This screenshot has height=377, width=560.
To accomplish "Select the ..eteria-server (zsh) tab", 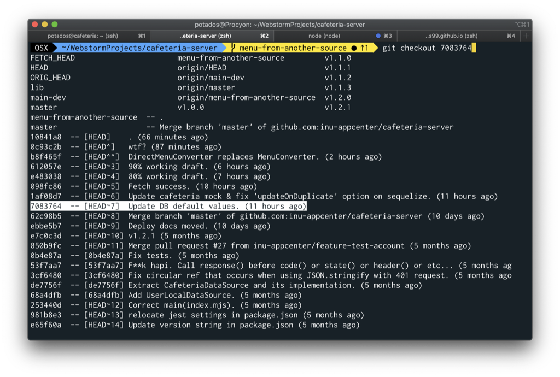I will click(x=208, y=34).
